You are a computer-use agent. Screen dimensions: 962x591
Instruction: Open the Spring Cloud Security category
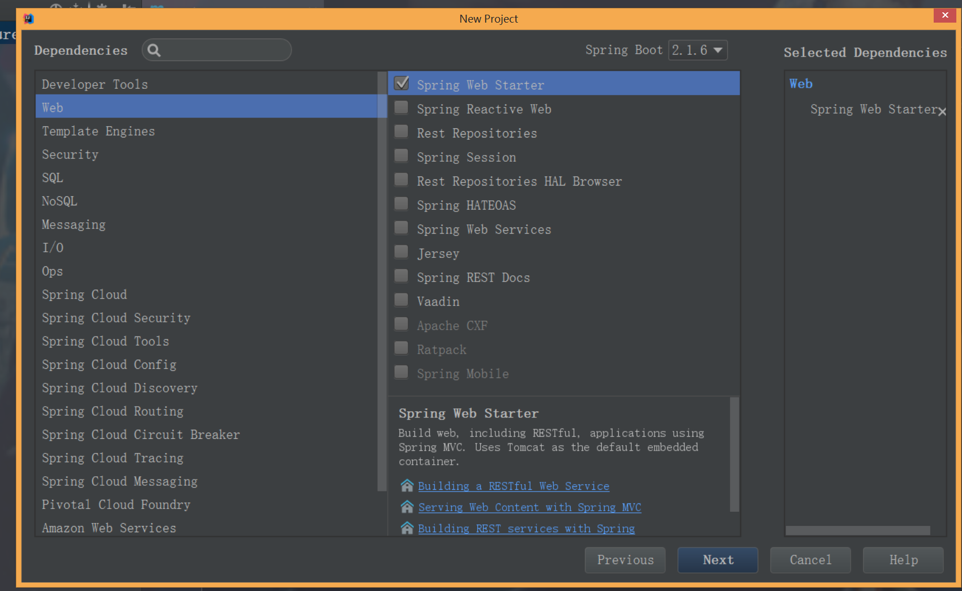point(206,318)
